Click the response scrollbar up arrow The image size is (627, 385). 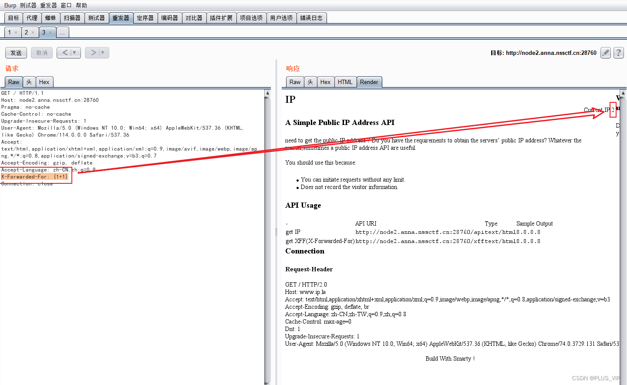(x=623, y=93)
